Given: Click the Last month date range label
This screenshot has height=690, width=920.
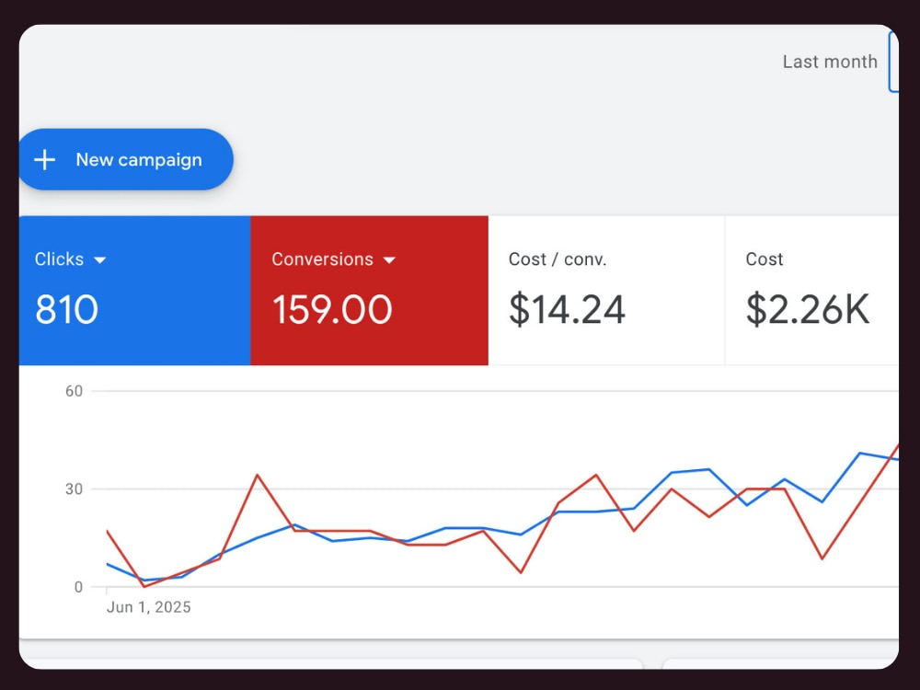Looking at the screenshot, I should [x=830, y=62].
